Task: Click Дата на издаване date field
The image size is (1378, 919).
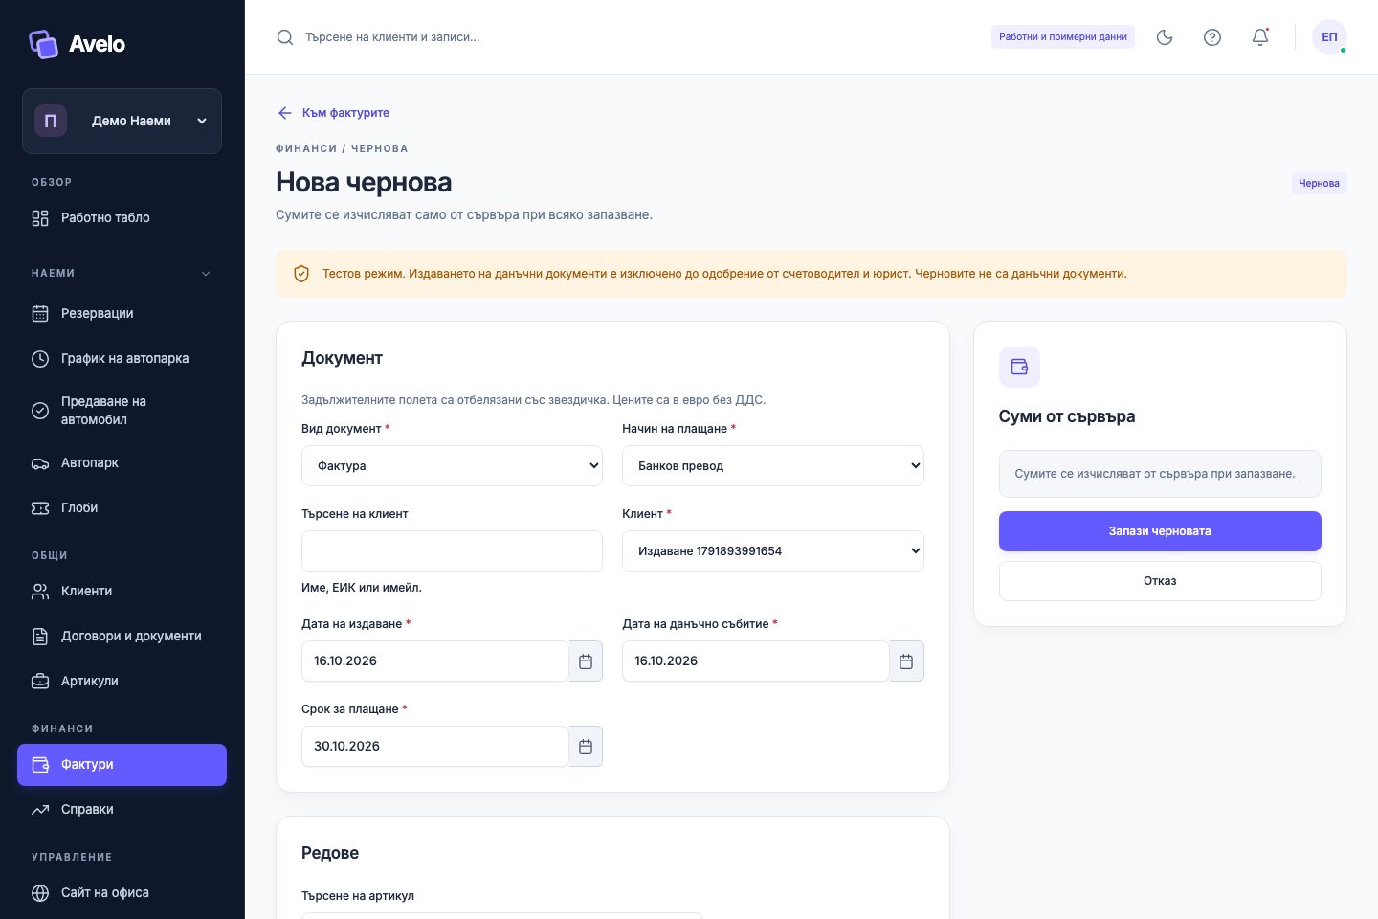Action: pos(435,661)
